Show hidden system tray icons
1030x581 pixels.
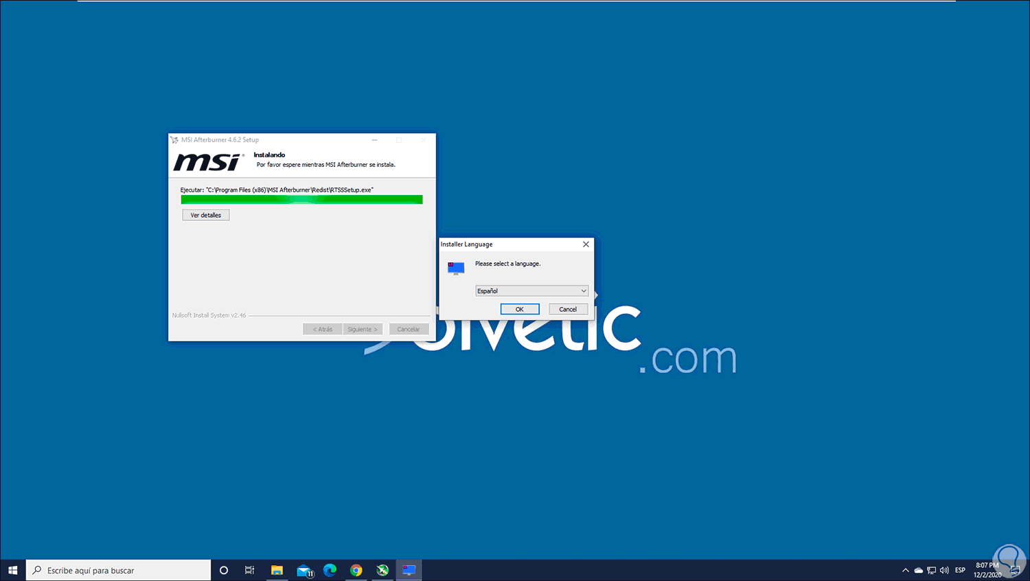[905, 570]
